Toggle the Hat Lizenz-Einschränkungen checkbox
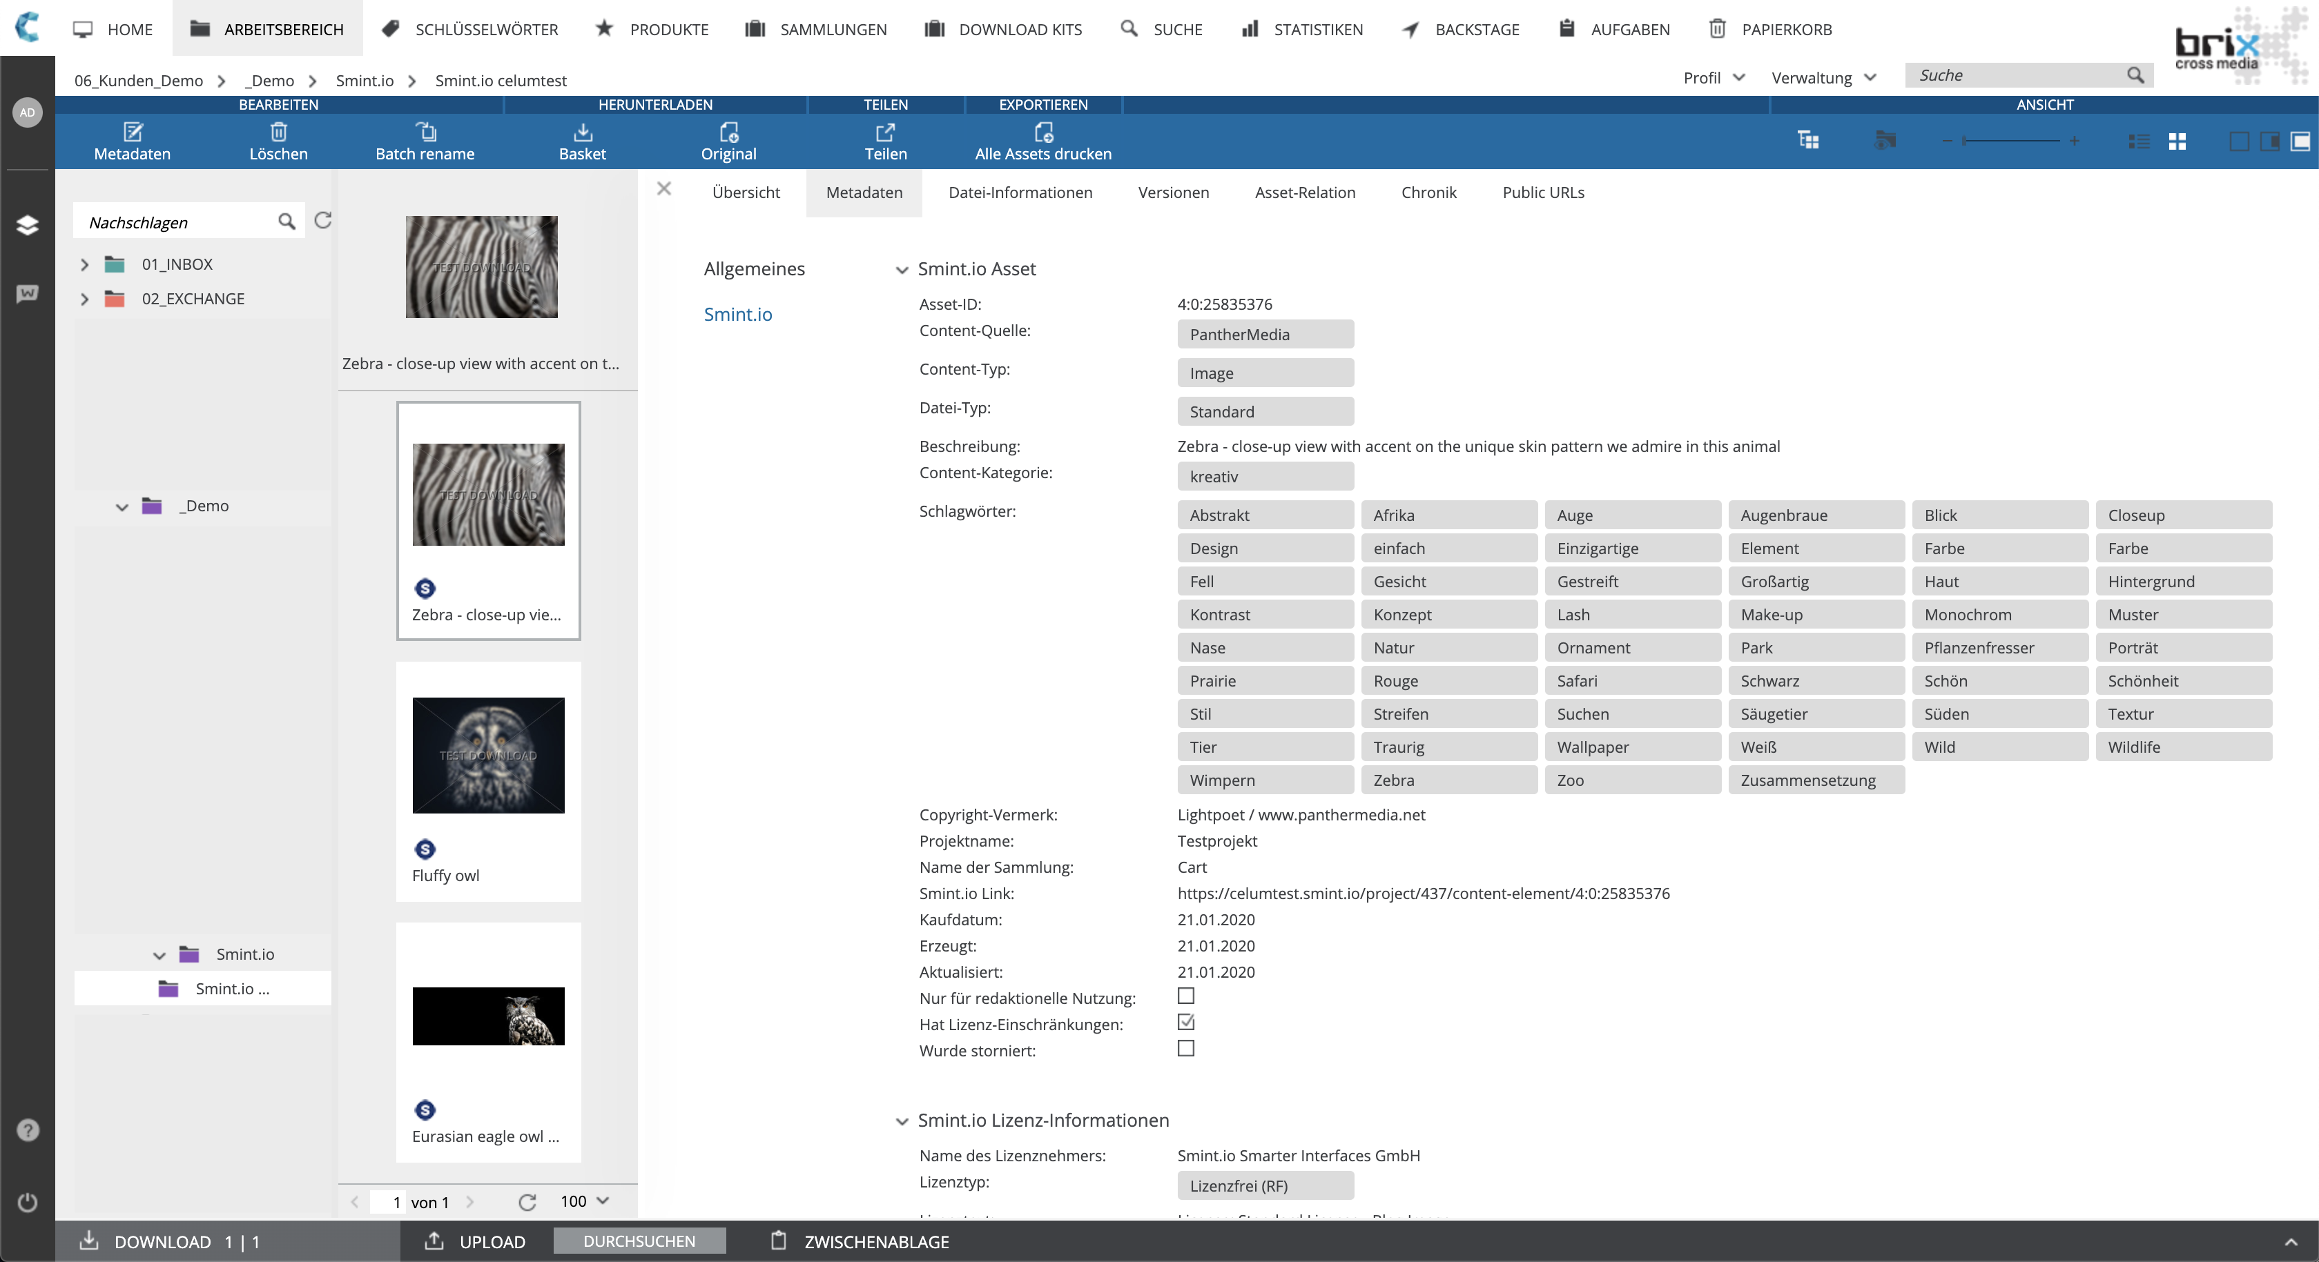Viewport: 2319px width, 1262px height. click(1186, 1023)
